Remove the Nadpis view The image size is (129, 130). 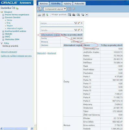[82, 23]
